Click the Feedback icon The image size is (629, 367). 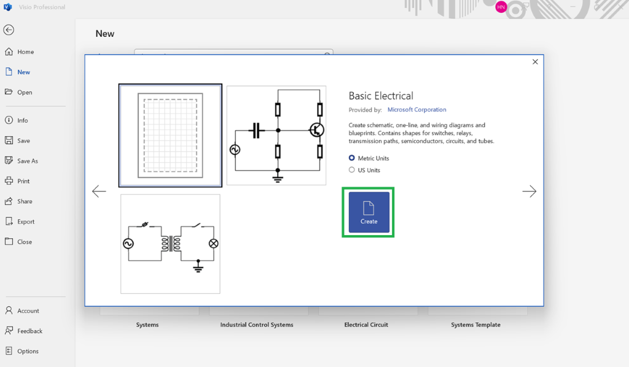(9, 331)
